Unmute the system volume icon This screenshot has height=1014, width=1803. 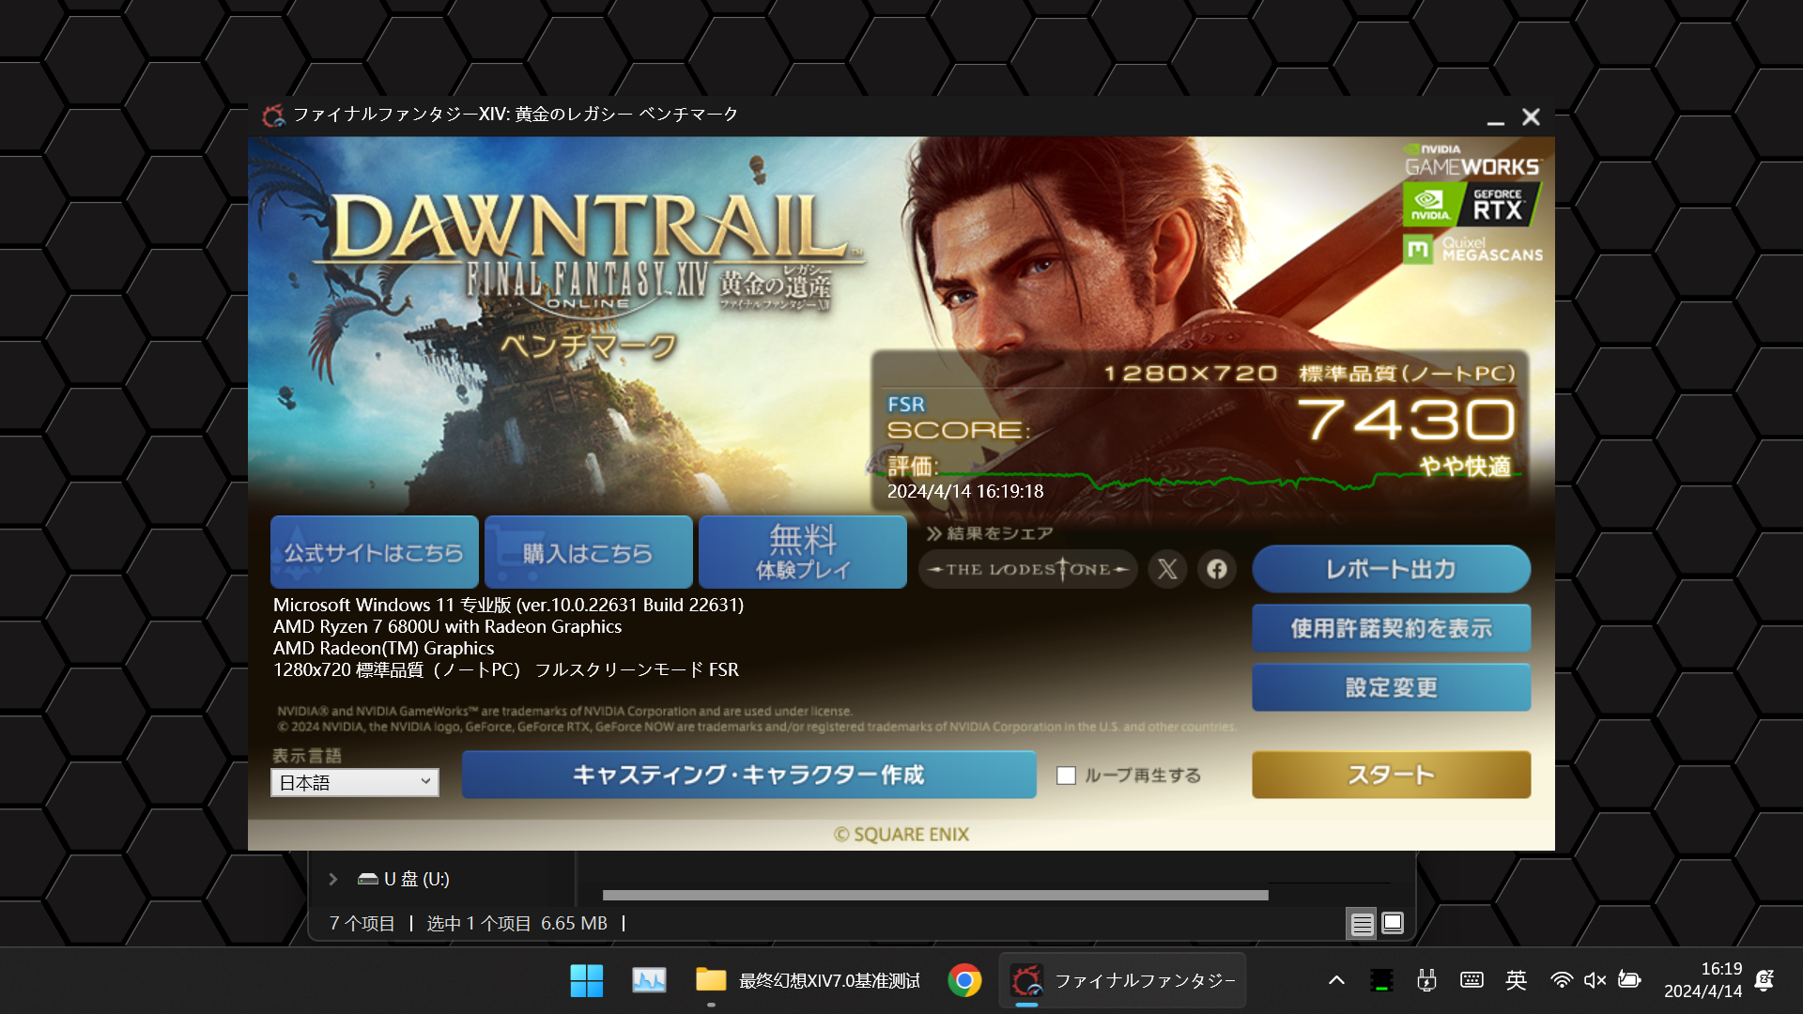[1594, 979]
